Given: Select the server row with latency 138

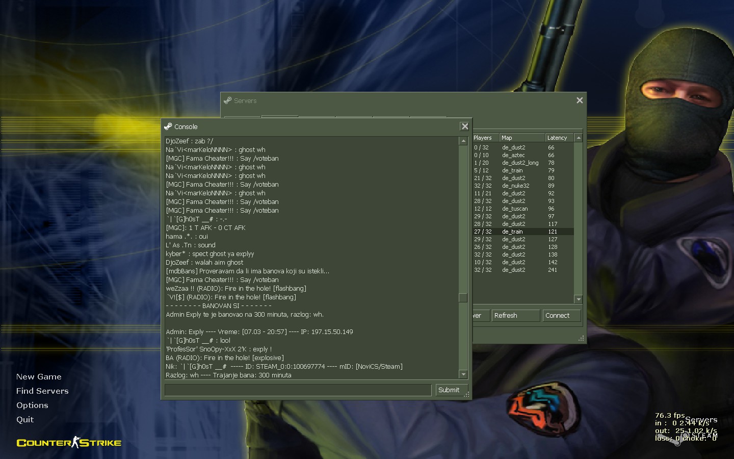Looking at the screenshot, I should click(x=523, y=254).
